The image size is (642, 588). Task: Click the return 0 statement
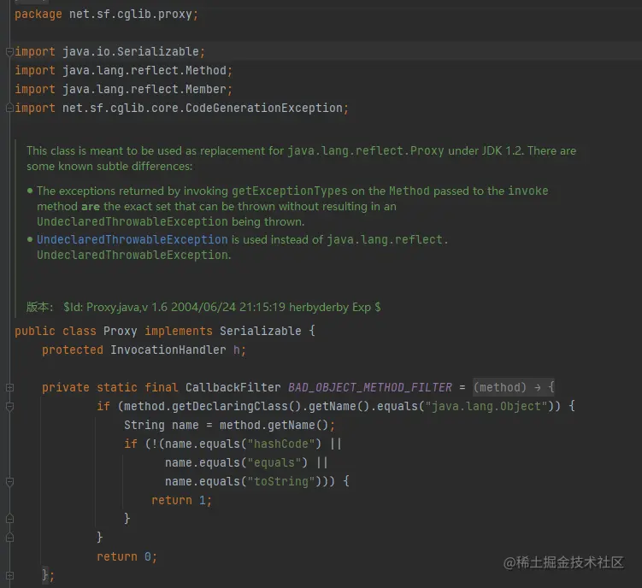[127, 557]
